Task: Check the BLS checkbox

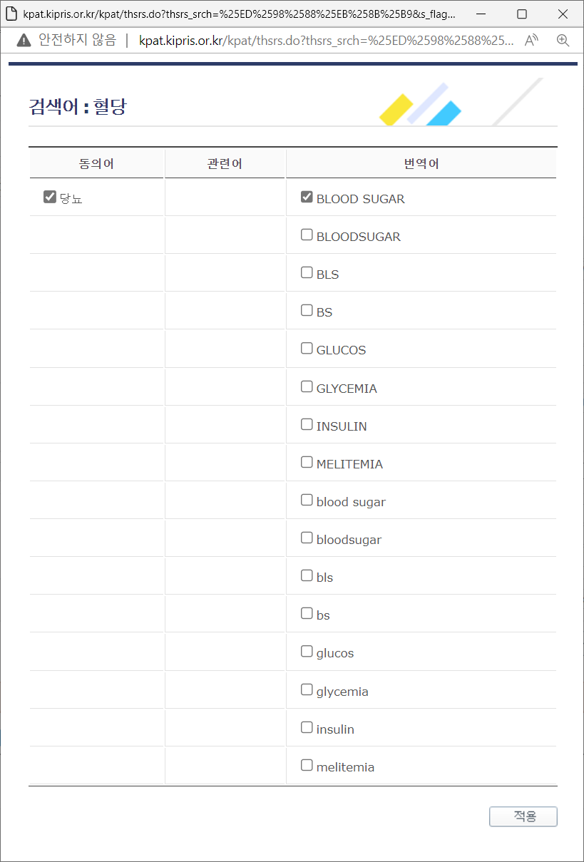Action: click(306, 272)
